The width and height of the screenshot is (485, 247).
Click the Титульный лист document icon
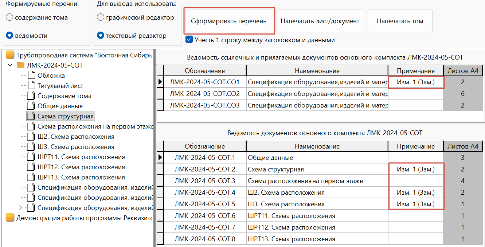click(31, 86)
